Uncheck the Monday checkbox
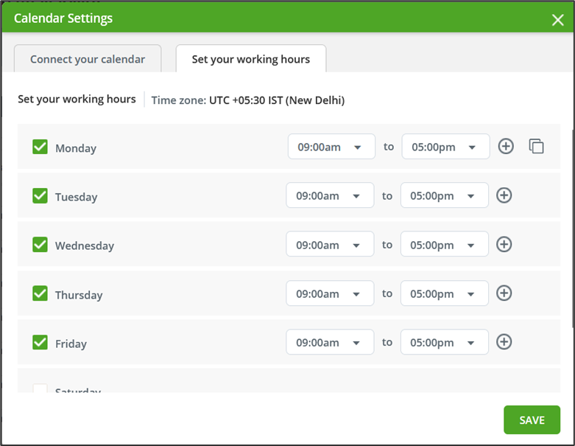 40,147
